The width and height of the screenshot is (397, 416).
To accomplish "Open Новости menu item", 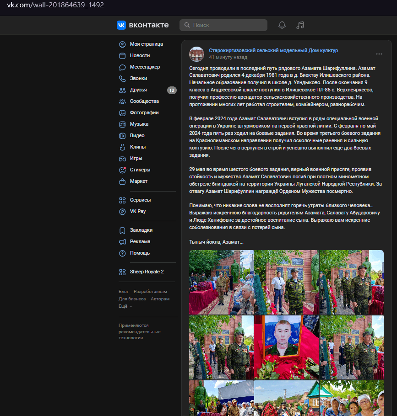I will click(x=140, y=55).
